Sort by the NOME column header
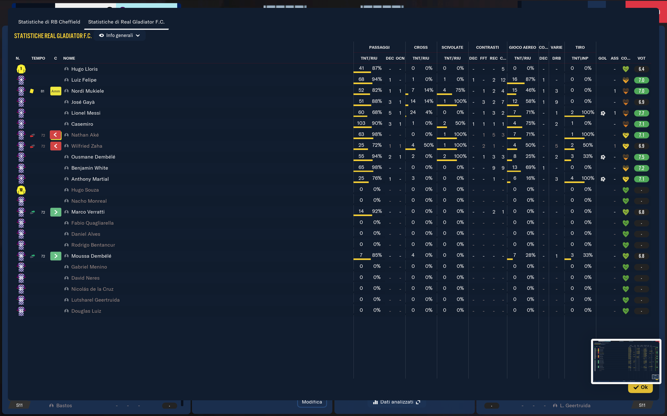This screenshot has height=416, width=667. click(69, 58)
